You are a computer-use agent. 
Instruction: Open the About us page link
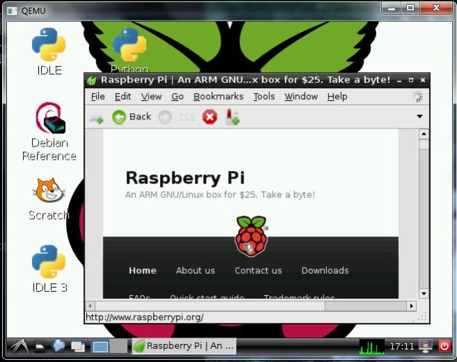click(x=195, y=270)
